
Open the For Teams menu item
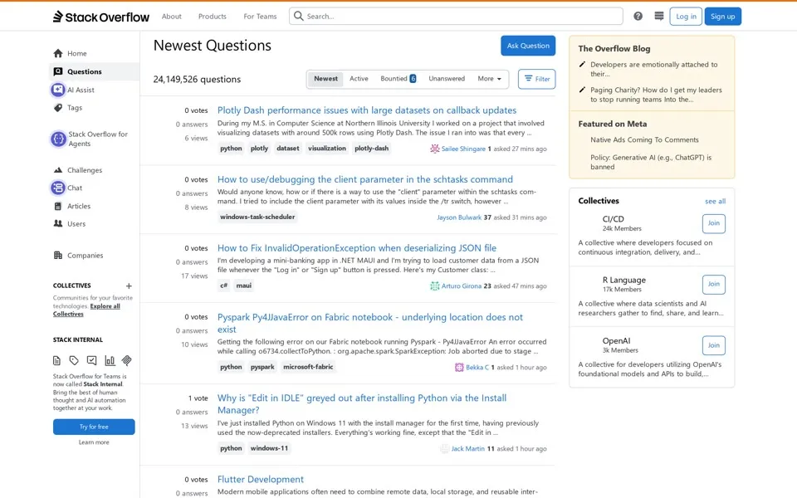pos(260,17)
